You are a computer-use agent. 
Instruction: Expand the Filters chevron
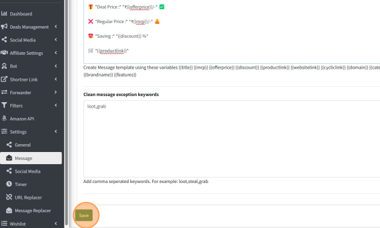click(x=56, y=105)
